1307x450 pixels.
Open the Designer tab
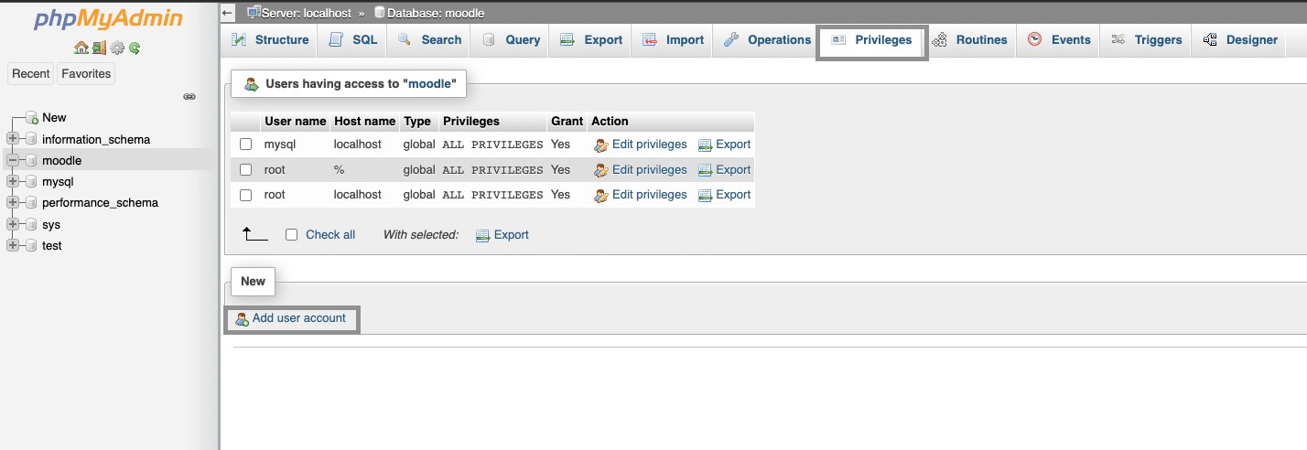[1240, 40]
